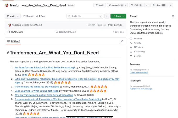Open Readme link in About sidebar
The width and height of the screenshot is (178, 118).
coord(136,38)
